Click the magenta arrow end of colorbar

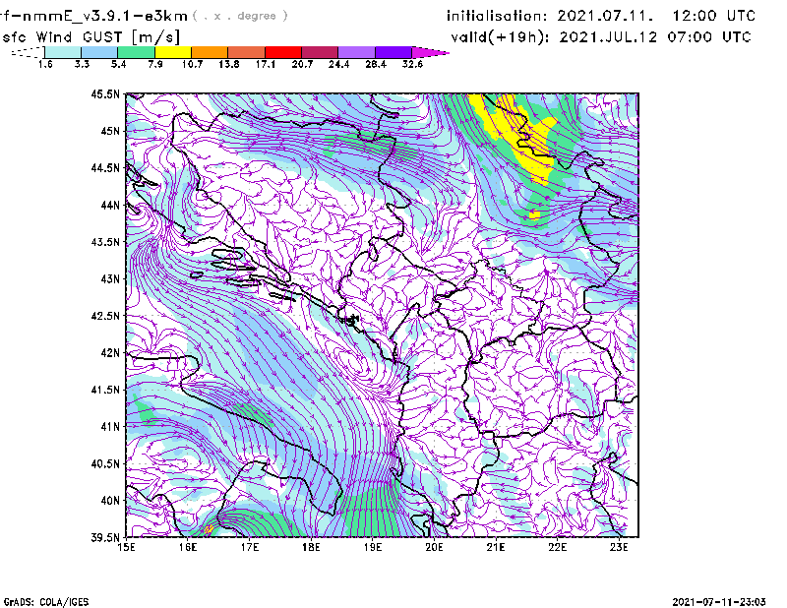[x=431, y=52]
